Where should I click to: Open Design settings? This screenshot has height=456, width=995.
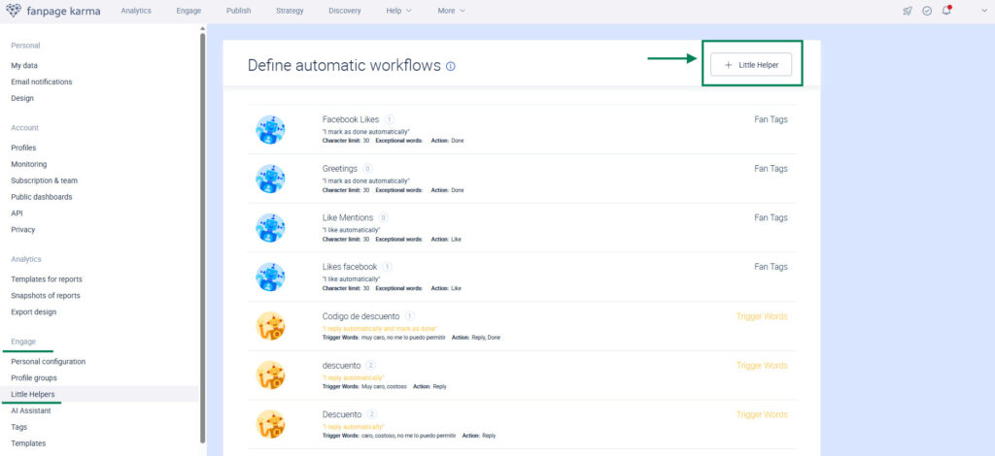point(22,98)
